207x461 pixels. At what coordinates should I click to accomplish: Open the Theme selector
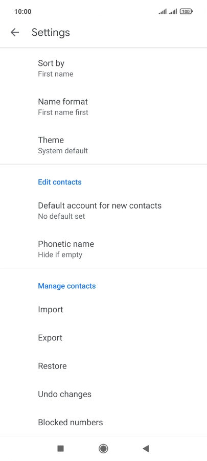pyautogui.click(x=103, y=145)
